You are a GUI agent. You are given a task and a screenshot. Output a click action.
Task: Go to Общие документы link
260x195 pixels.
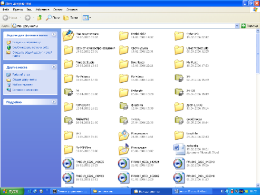25,80
